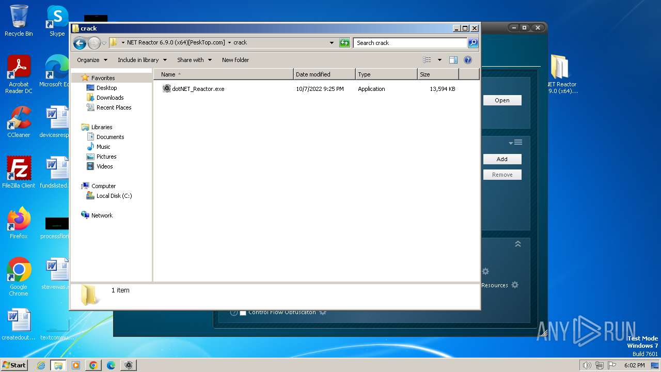Select the dotNET_Reactor.exe file icon

pos(166,89)
